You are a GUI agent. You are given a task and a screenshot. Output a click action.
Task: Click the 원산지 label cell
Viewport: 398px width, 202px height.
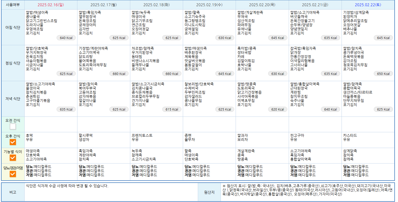(209, 192)
